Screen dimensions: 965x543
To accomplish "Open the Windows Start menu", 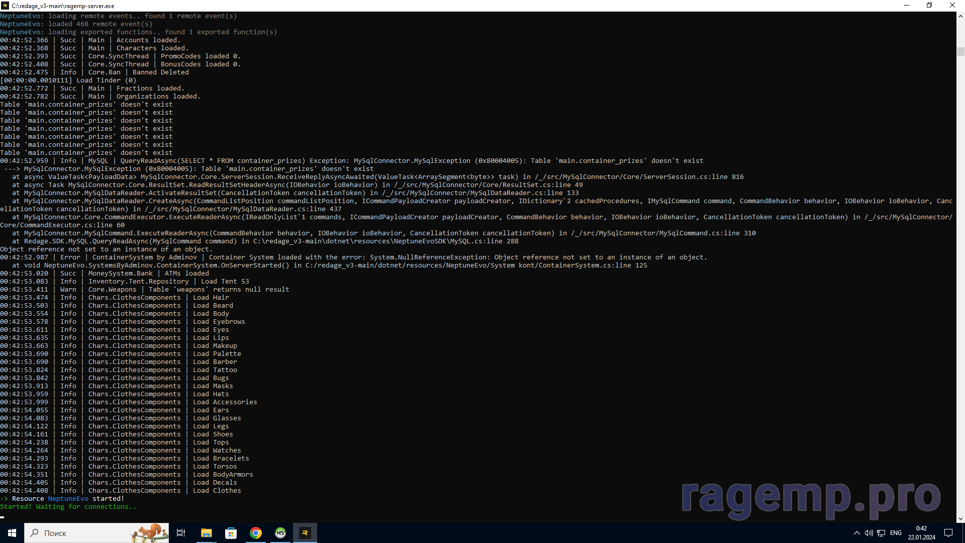I will coord(12,533).
